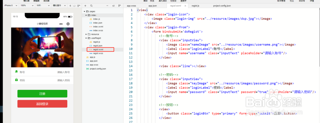Image resolution: width=320 pixels, height=123 pixels.
Task: Mute simulator sound with the speaker icon
Action: point(70,6)
